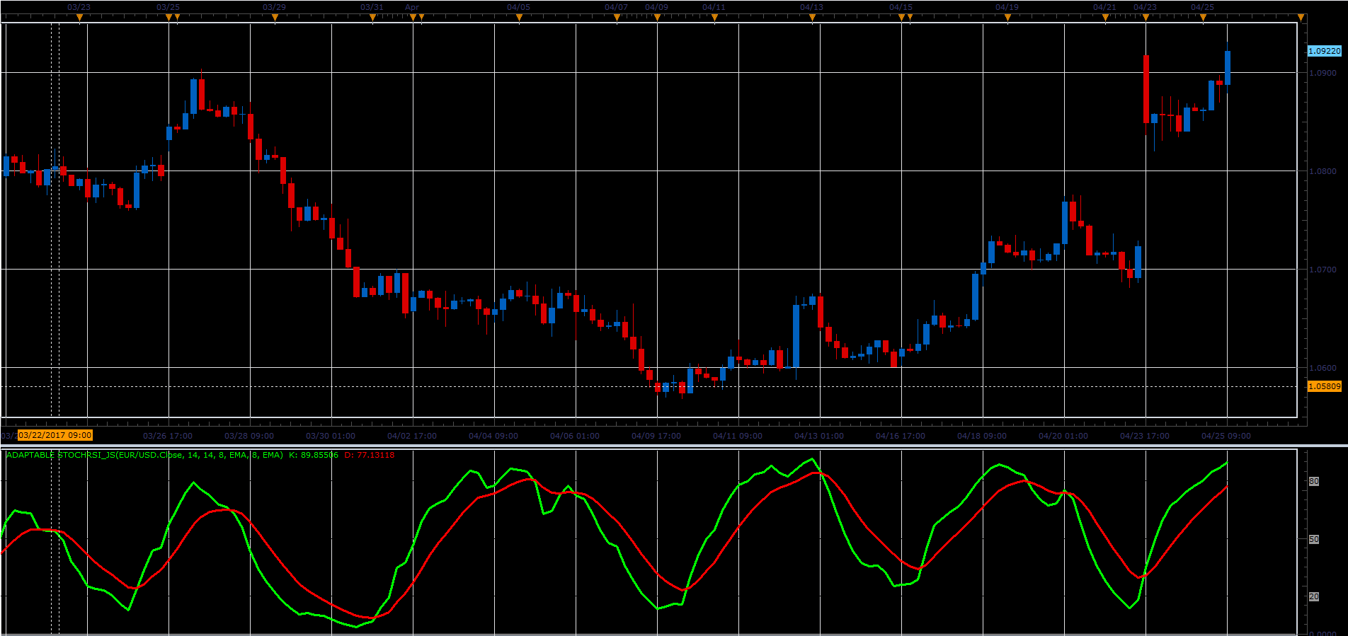Click the 04/13 01:00 time axis label
Screen dimensions: 1348x636
pos(819,436)
